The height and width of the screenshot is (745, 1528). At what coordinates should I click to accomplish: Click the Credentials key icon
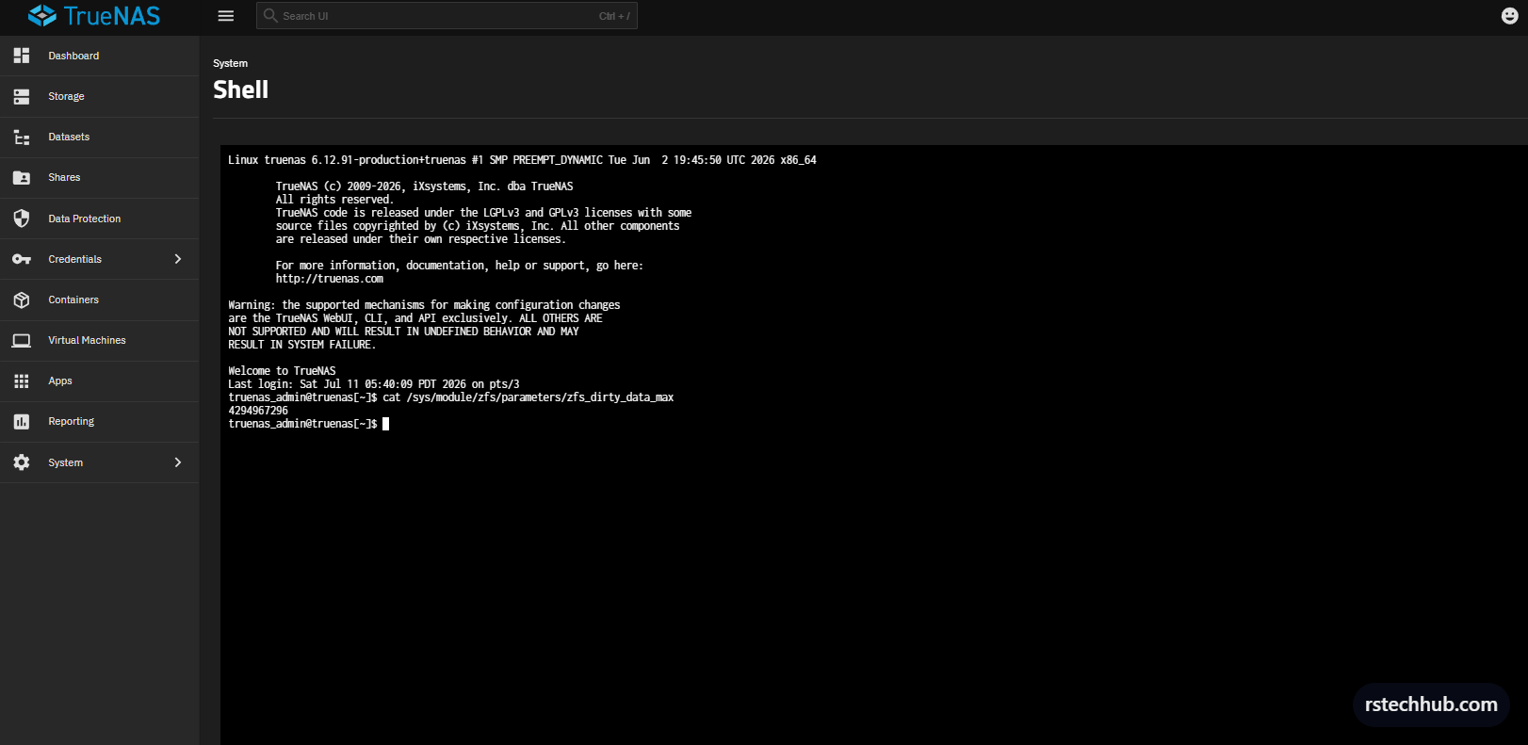[x=22, y=259]
